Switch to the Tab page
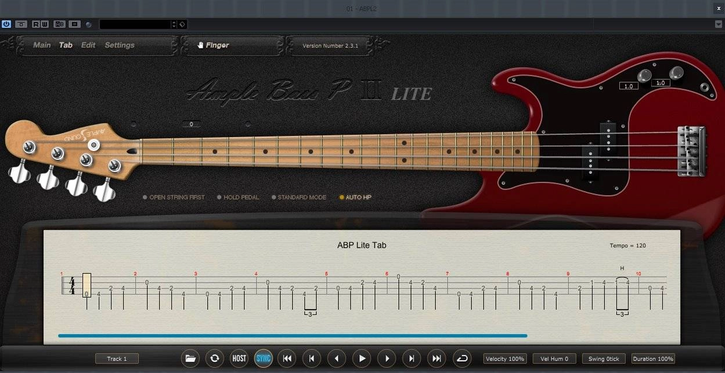725x373 pixels. [x=66, y=45]
